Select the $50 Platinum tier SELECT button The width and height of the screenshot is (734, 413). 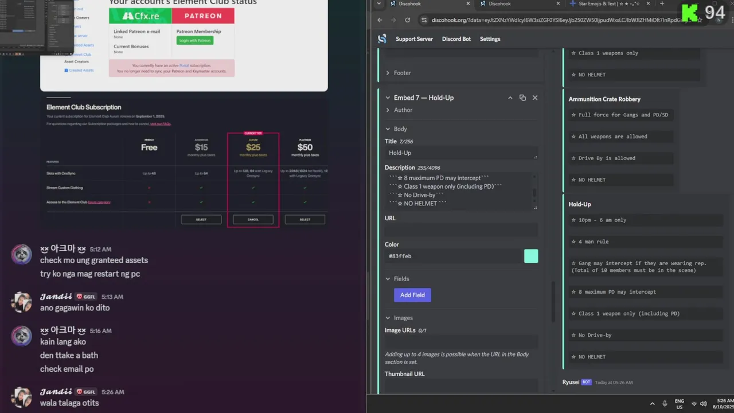pyautogui.click(x=305, y=219)
